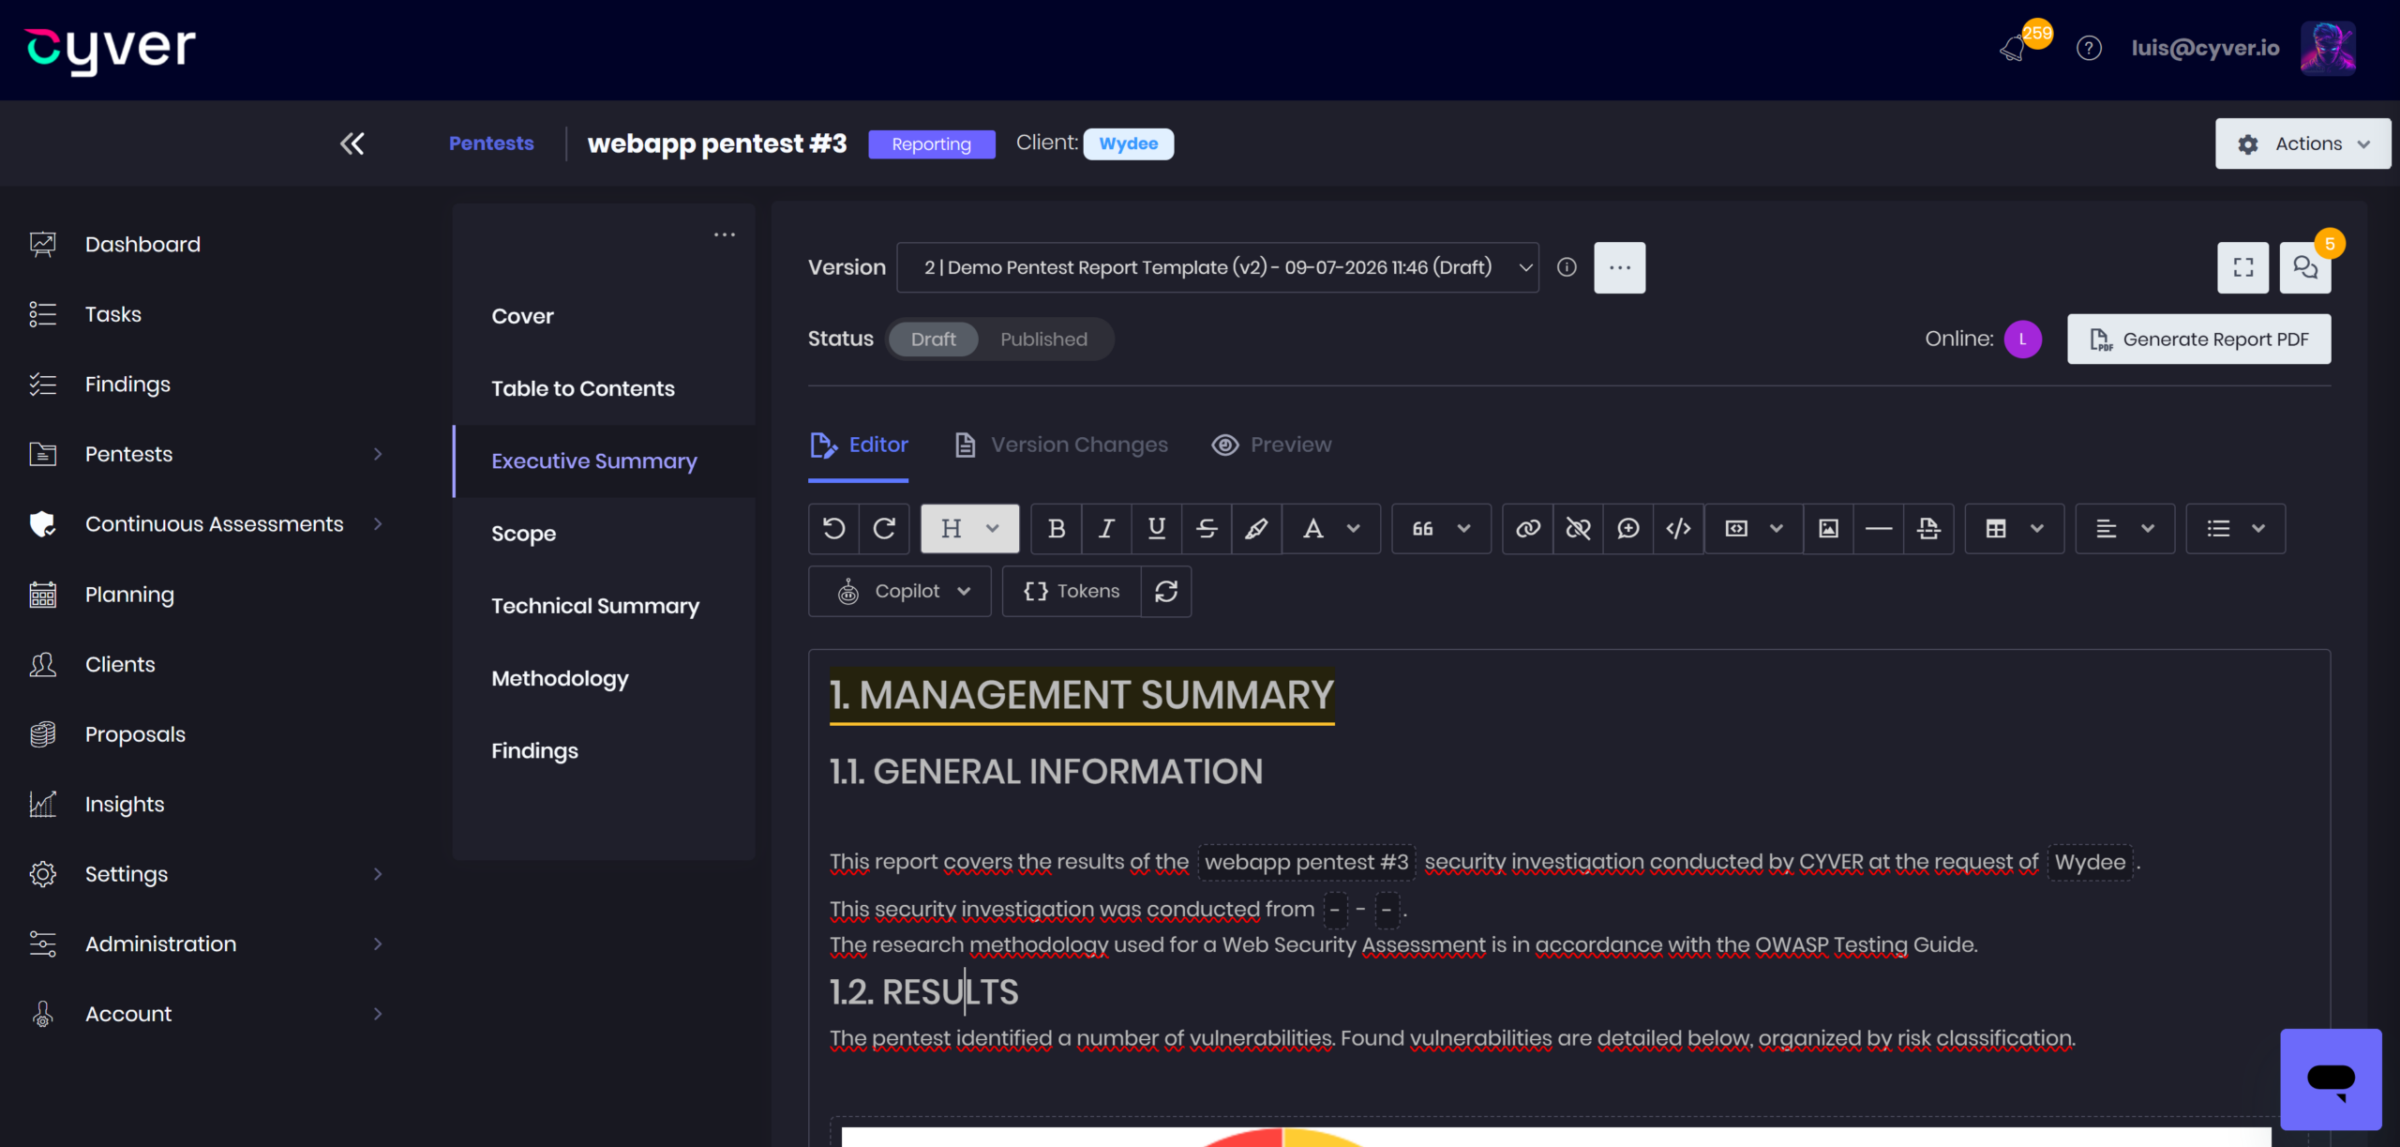2400x1147 pixels.
Task: Open the chat widget bubble
Action: pos(2331,1079)
